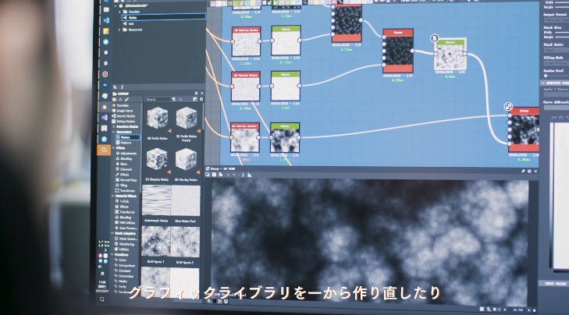Image resolution: width=569 pixels, height=315 pixels.
Task: Select the Noise graph in the explorer
Action: point(164,17)
